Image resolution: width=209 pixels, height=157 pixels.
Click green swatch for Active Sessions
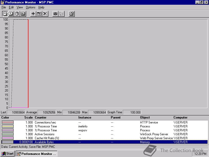tap(8, 134)
